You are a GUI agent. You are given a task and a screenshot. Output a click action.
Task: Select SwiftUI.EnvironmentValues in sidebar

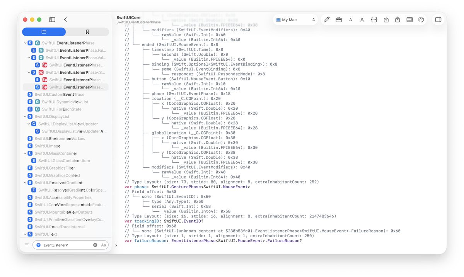tap(66, 139)
